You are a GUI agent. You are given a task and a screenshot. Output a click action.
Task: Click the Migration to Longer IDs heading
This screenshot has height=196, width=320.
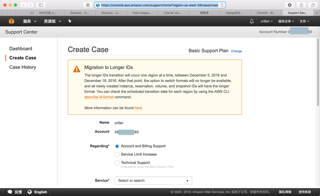point(108,67)
